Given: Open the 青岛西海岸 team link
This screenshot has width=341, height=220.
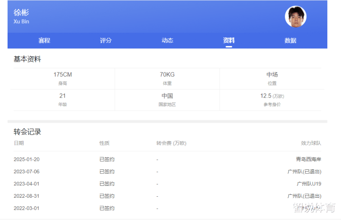Looking at the screenshot, I should 309,159.
